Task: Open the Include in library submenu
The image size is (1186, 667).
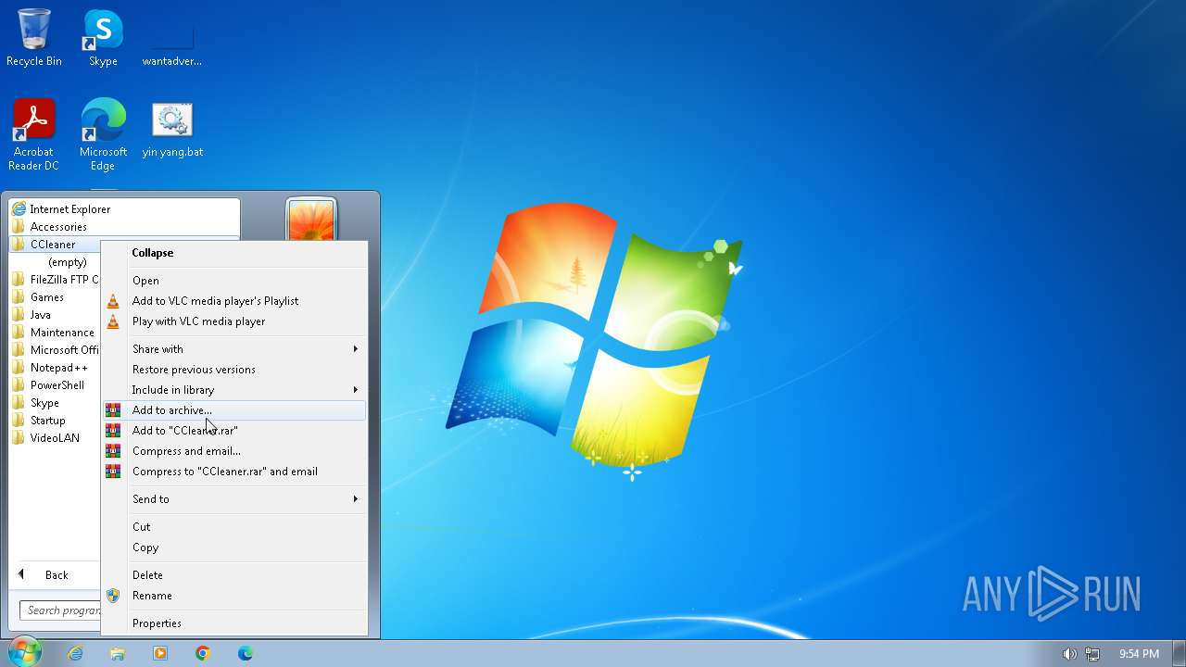Action: 234,390
